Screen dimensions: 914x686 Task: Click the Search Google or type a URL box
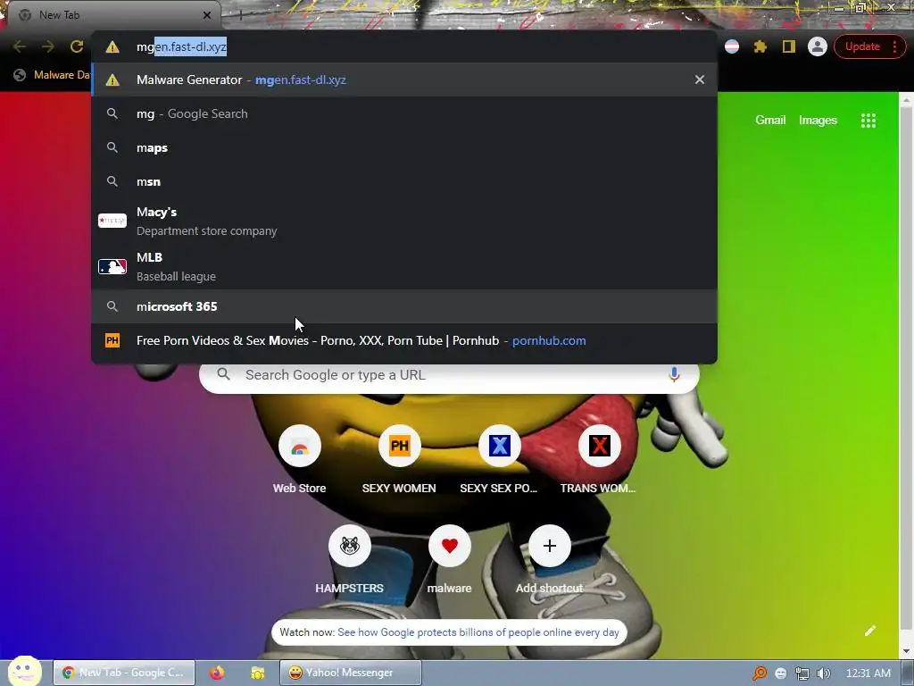(x=449, y=375)
